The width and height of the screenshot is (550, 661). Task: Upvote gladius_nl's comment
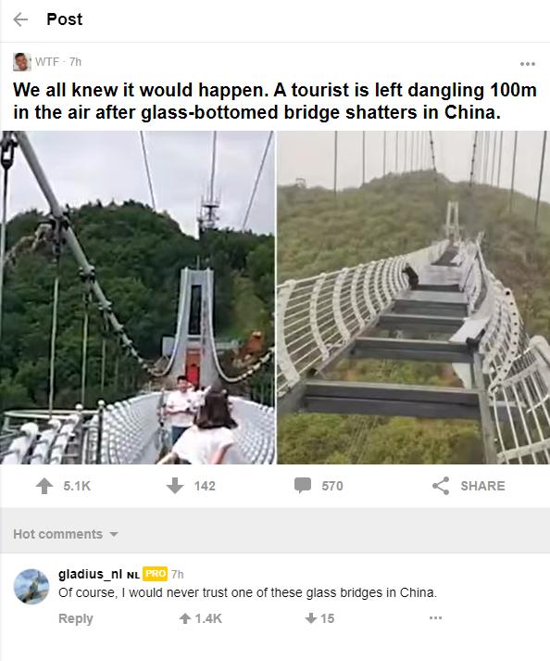pos(185,618)
